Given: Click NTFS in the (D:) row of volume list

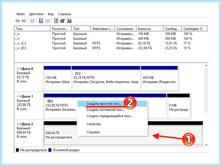Looking at the screenshot, I should (x=96, y=48).
